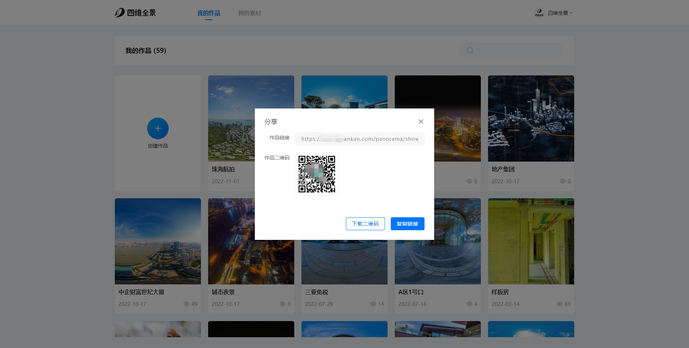Viewport: 689px width, 348px height.
Task: Click the QR code image
Action: pos(317,174)
